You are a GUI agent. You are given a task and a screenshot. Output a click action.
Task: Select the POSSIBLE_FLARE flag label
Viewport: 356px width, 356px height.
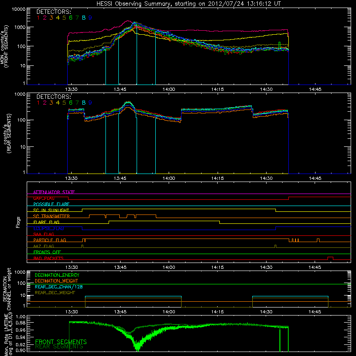[x=51, y=204]
